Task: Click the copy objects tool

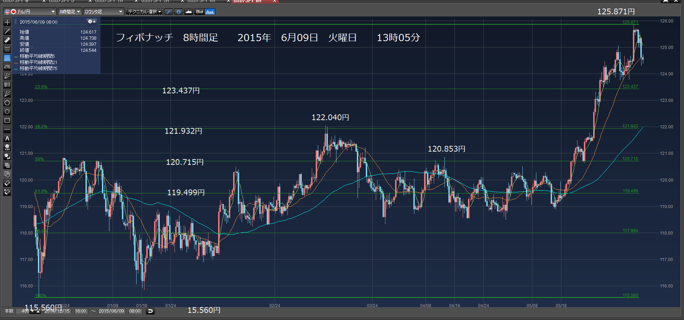Action: (x=7, y=165)
